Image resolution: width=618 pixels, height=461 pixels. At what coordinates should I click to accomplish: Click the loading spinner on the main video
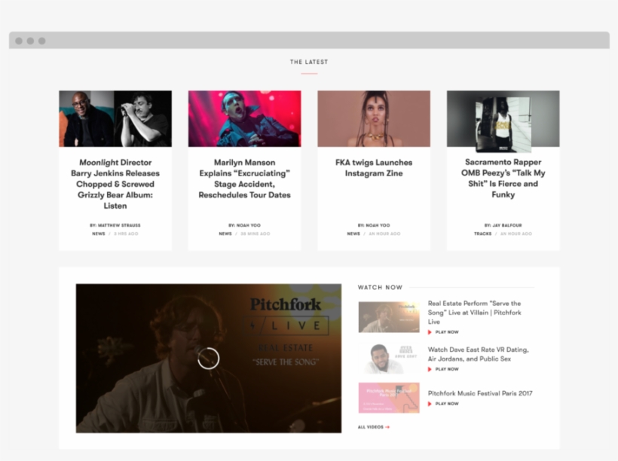(208, 359)
